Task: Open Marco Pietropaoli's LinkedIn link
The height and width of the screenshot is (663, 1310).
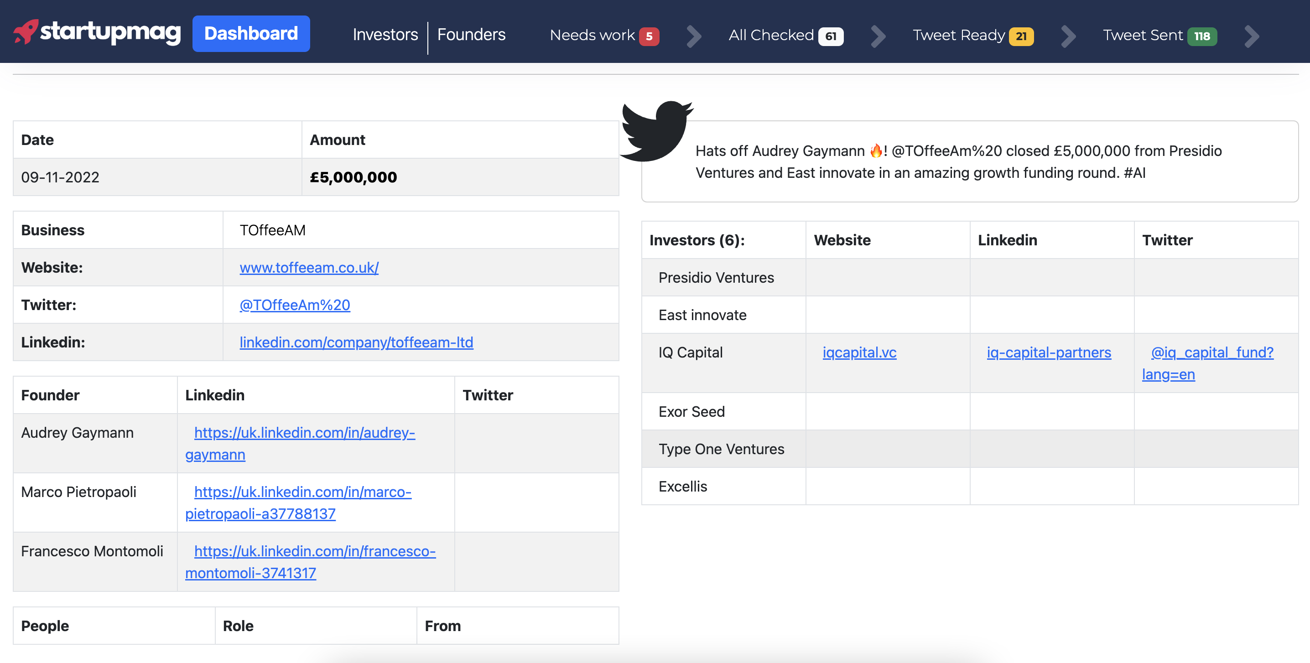Action: pyautogui.click(x=298, y=503)
